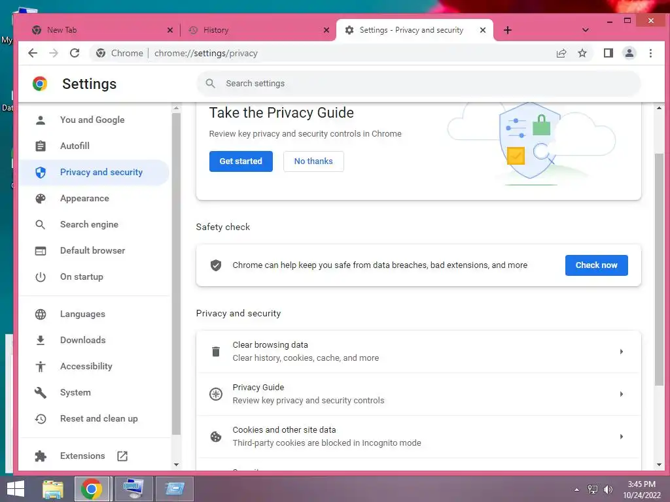The width and height of the screenshot is (670, 502).
Task: Click the globe icon beside Languages
Action: pos(41,314)
